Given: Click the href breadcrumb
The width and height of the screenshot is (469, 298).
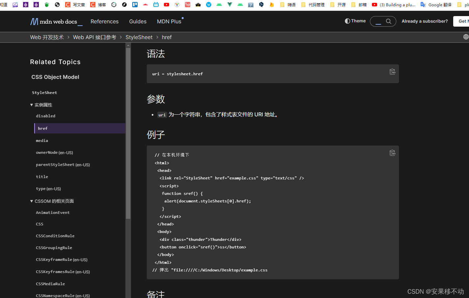Looking at the screenshot, I should 167,37.
